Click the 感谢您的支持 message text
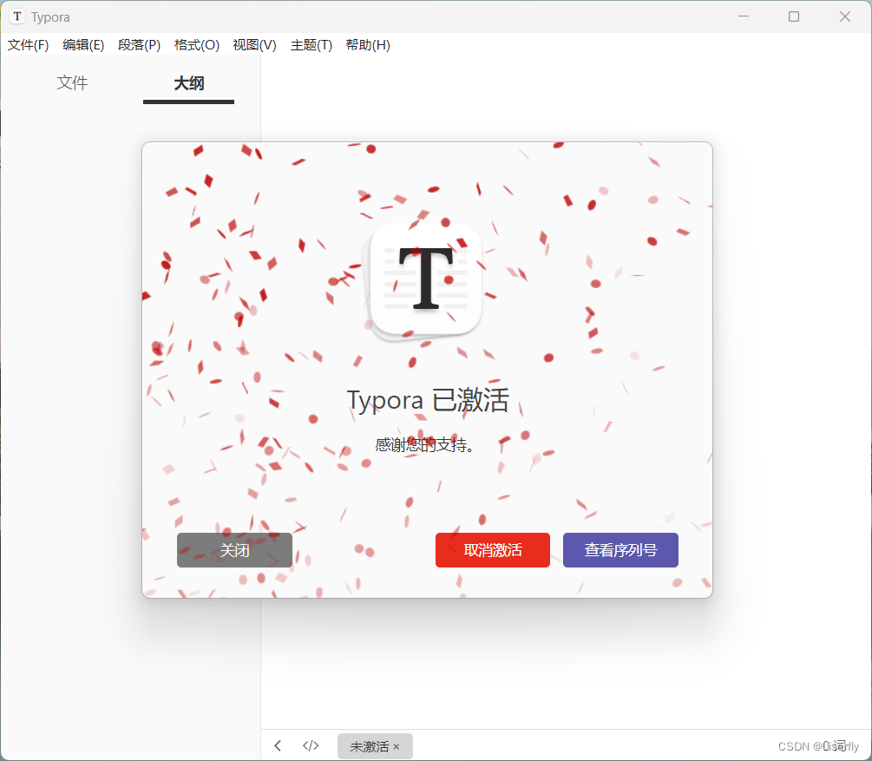This screenshot has height=761, width=872. click(x=424, y=445)
